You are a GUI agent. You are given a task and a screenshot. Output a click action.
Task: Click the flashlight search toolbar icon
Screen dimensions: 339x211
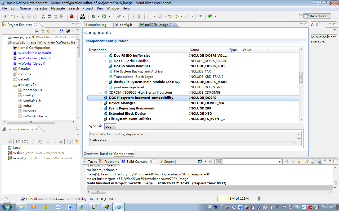119,16
